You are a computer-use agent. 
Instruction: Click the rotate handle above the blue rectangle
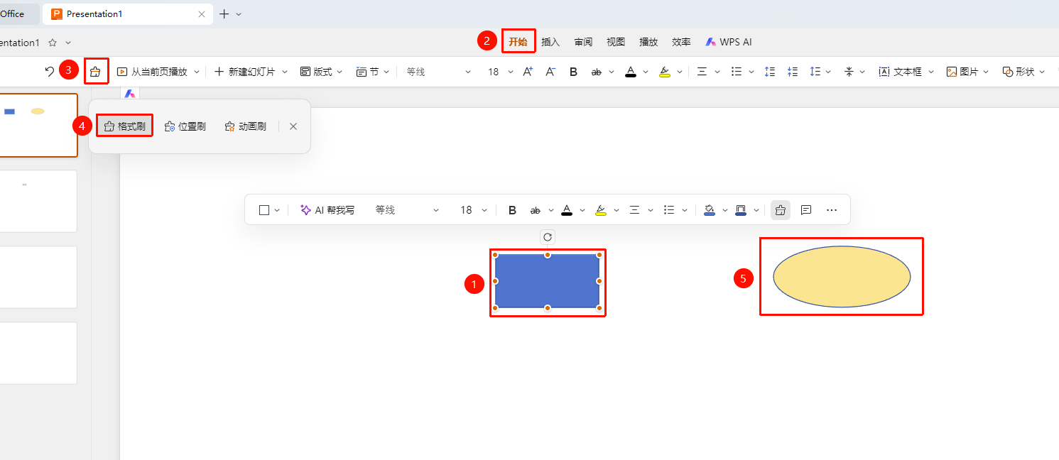548,237
